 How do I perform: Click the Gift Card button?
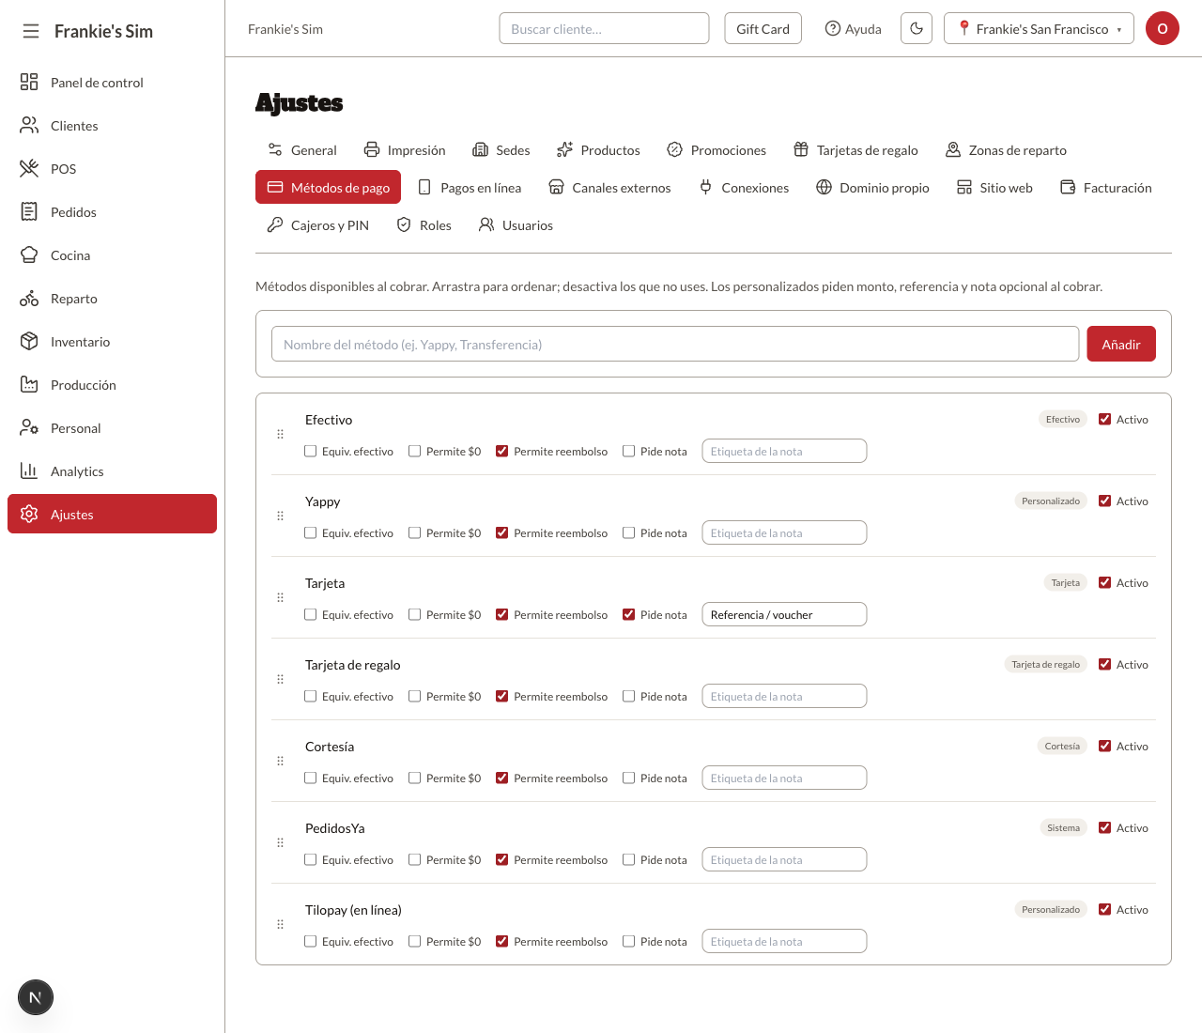click(x=763, y=28)
